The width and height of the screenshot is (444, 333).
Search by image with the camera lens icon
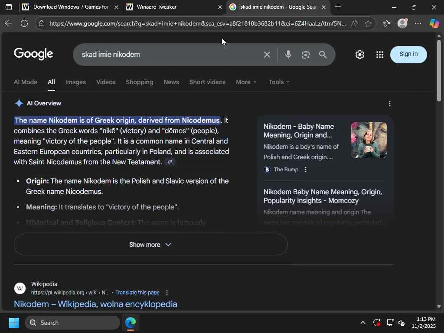pyautogui.click(x=306, y=55)
